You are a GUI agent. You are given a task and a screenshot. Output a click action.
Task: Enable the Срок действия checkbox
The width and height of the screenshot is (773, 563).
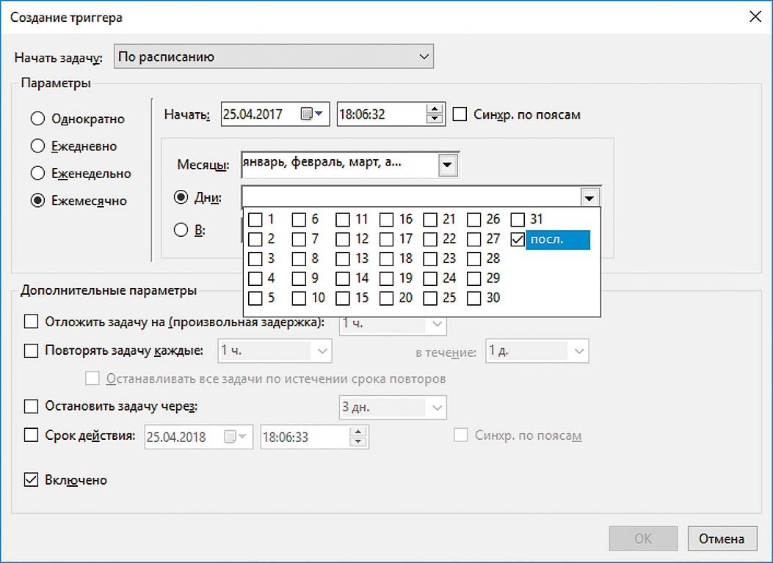pos(31,435)
